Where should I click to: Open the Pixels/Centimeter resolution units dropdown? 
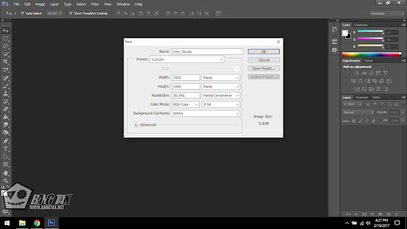(221, 95)
